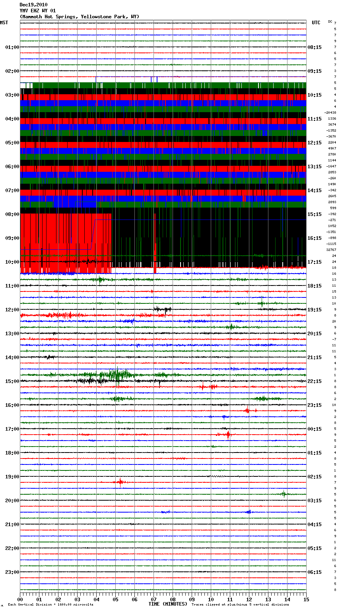Select the DC offset value 3674
338x610 pixels.
point(332,125)
